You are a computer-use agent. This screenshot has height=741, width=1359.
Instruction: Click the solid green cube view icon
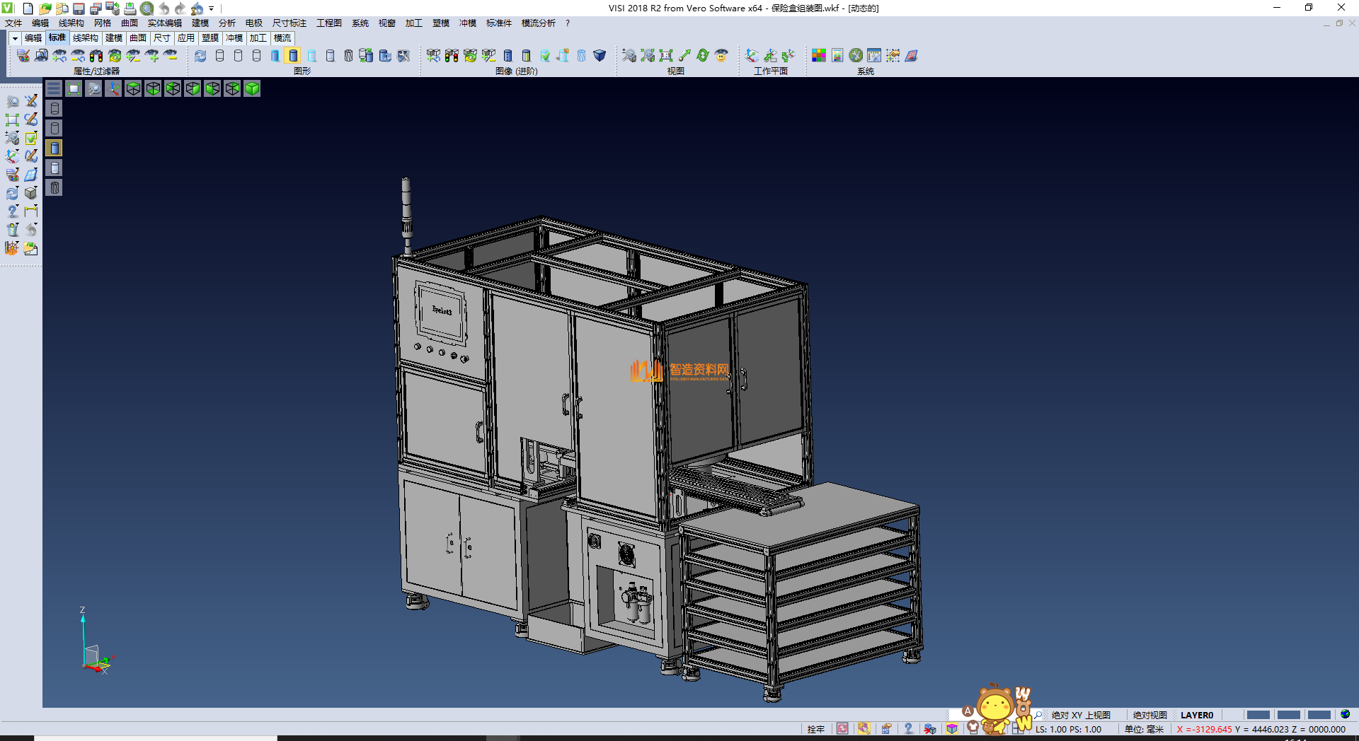(x=252, y=88)
